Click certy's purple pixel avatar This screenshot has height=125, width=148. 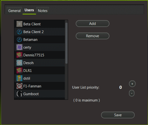pos(19,47)
